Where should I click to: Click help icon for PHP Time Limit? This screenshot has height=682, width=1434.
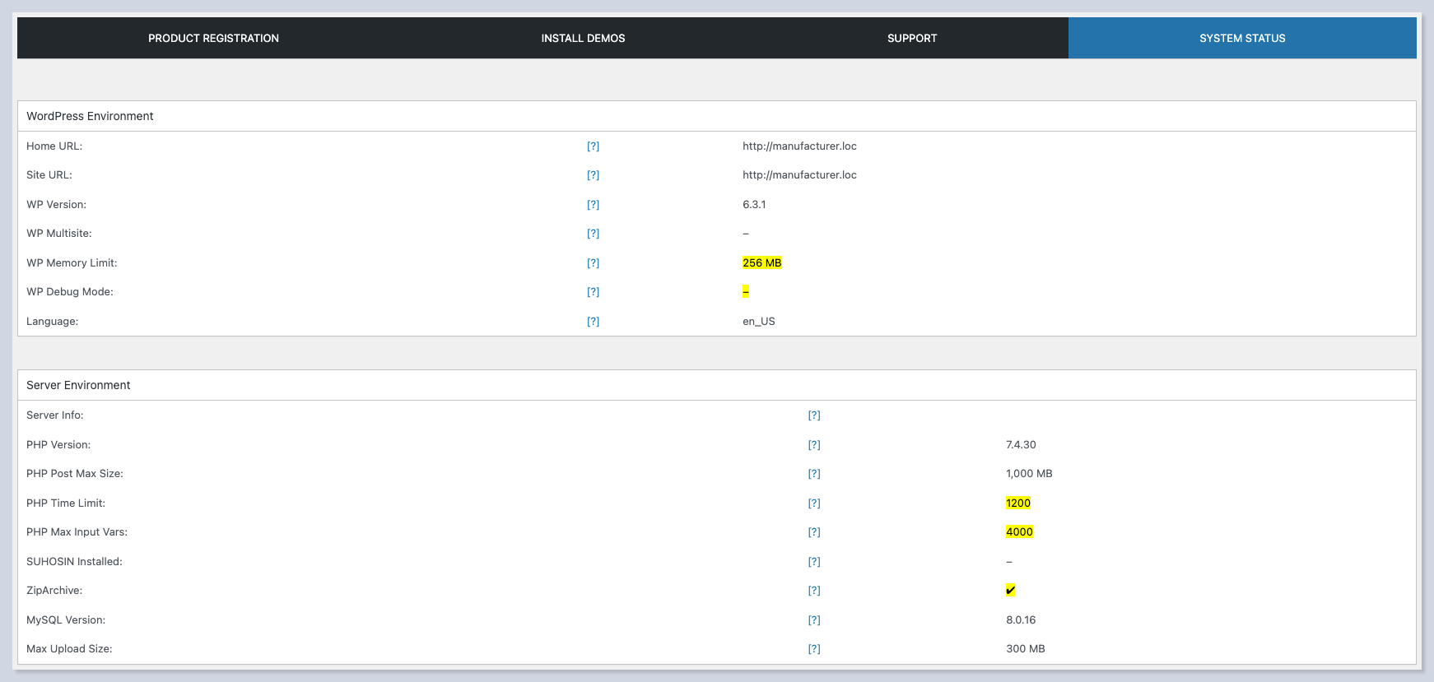(814, 503)
